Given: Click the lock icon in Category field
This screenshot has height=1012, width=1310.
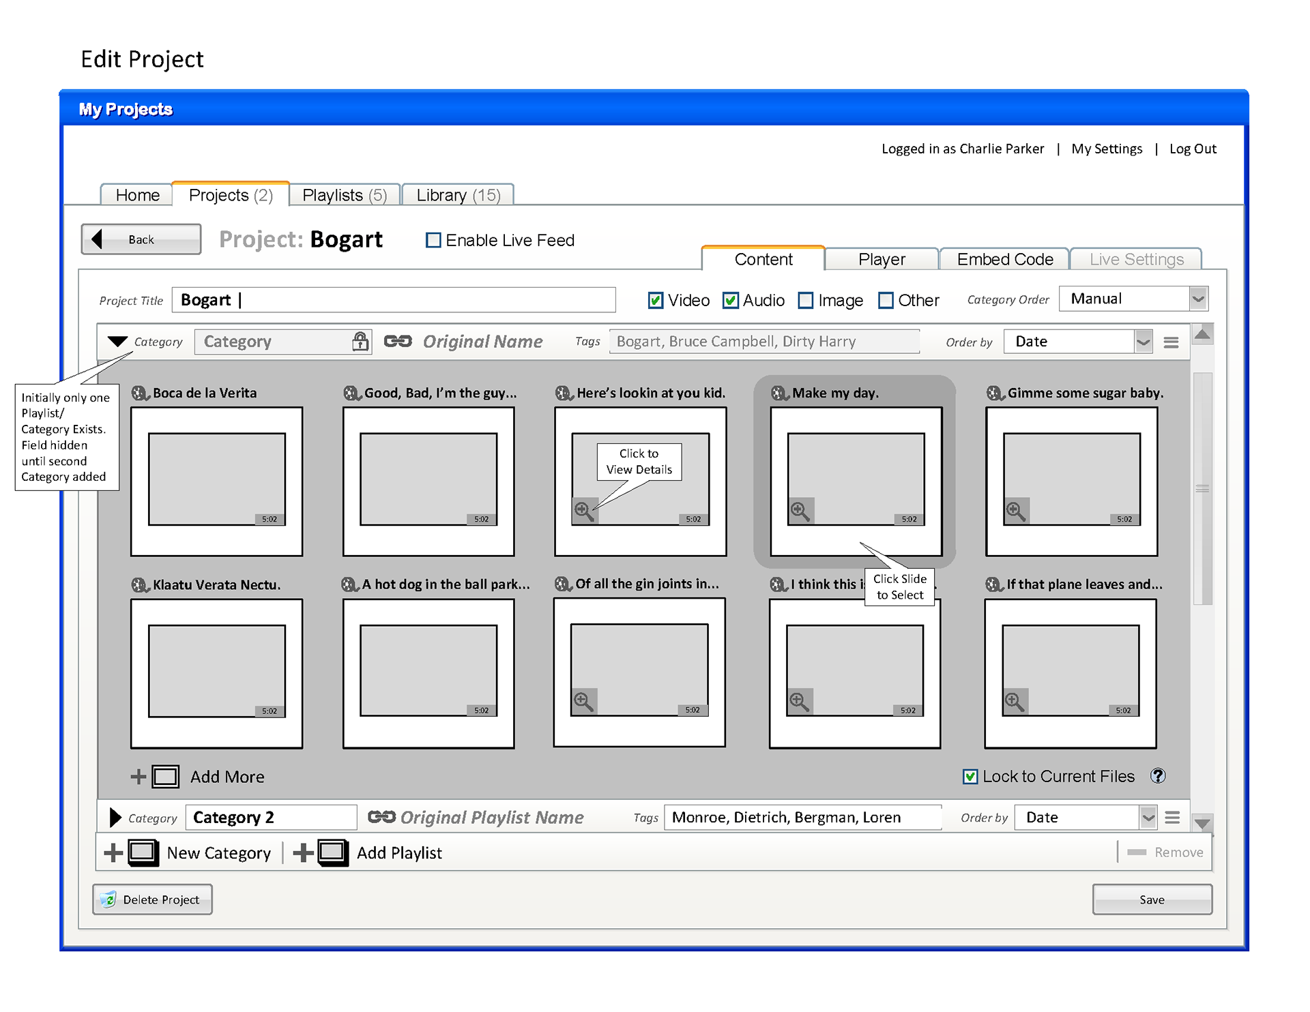Looking at the screenshot, I should 360,342.
